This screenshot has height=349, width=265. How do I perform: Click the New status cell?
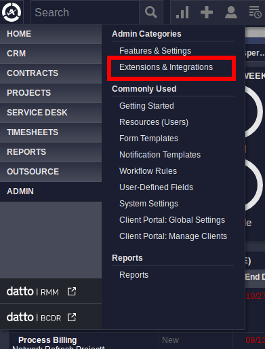click(x=170, y=340)
